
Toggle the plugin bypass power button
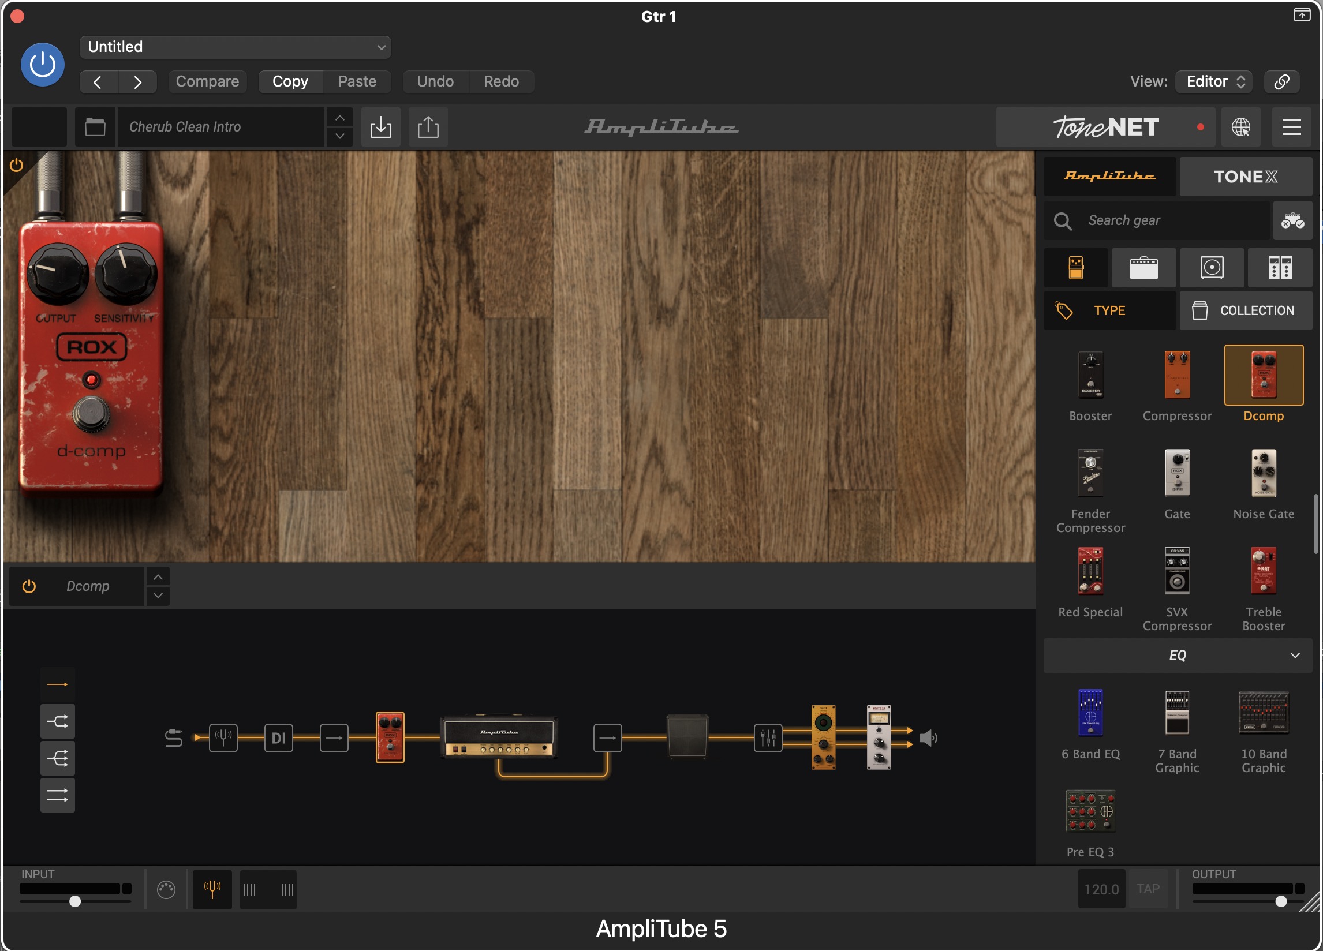pyautogui.click(x=43, y=64)
